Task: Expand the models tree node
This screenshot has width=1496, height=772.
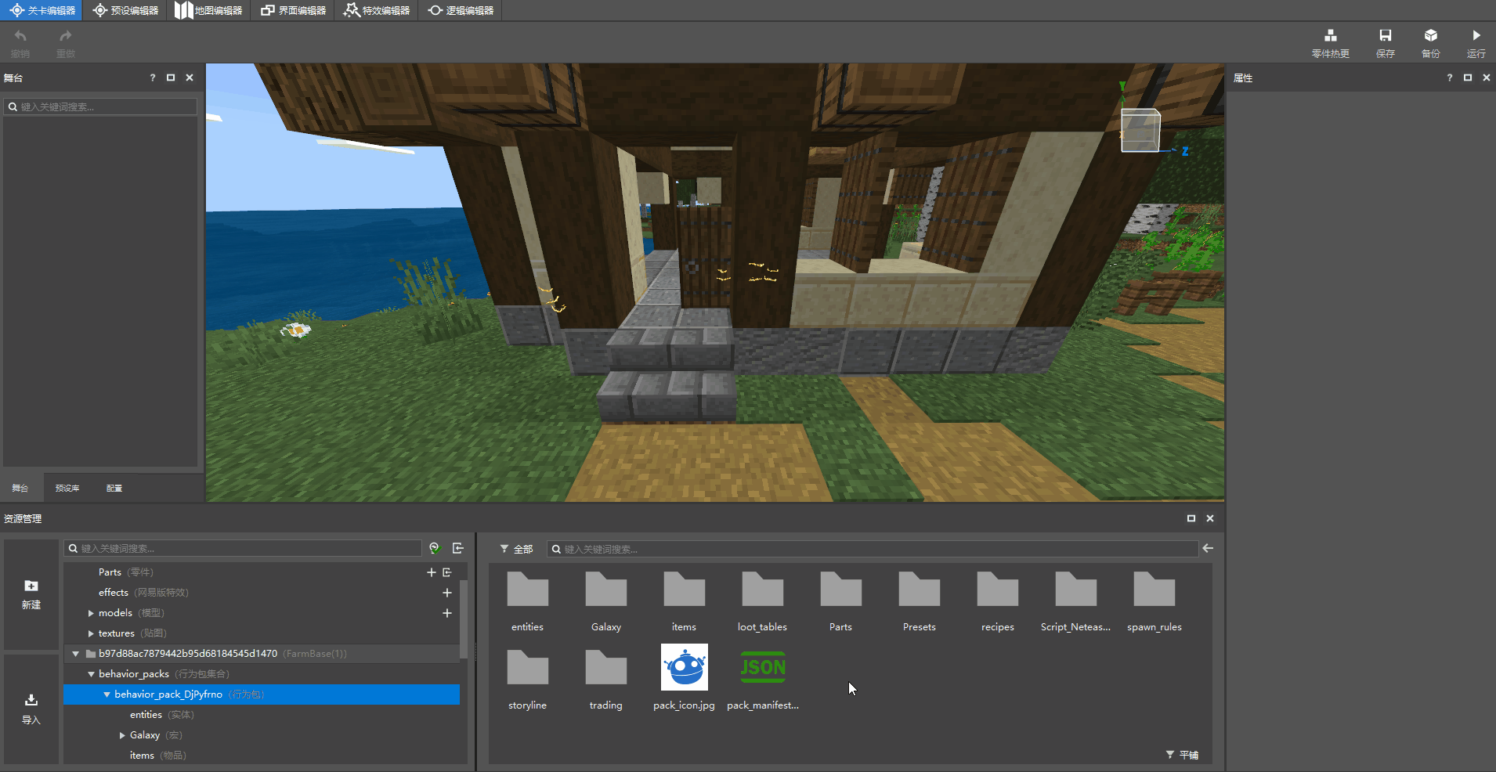Action: 91,613
